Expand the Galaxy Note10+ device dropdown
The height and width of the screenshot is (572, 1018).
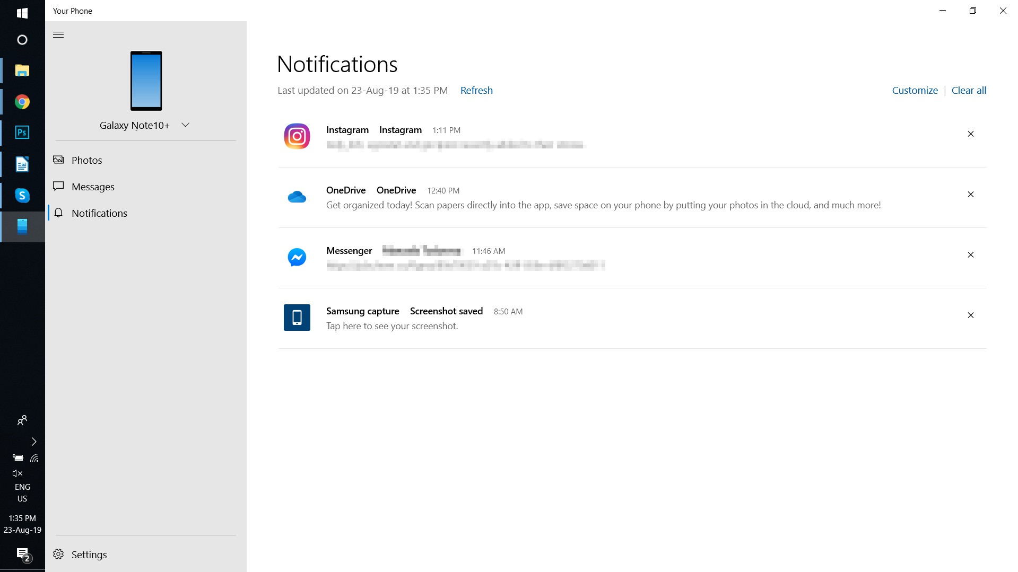tap(185, 125)
